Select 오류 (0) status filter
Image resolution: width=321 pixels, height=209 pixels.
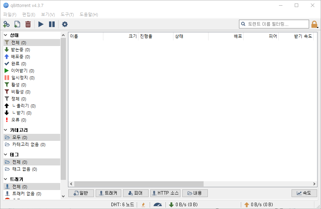coord(32,120)
